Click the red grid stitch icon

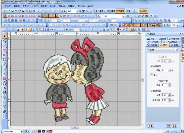point(23,16)
